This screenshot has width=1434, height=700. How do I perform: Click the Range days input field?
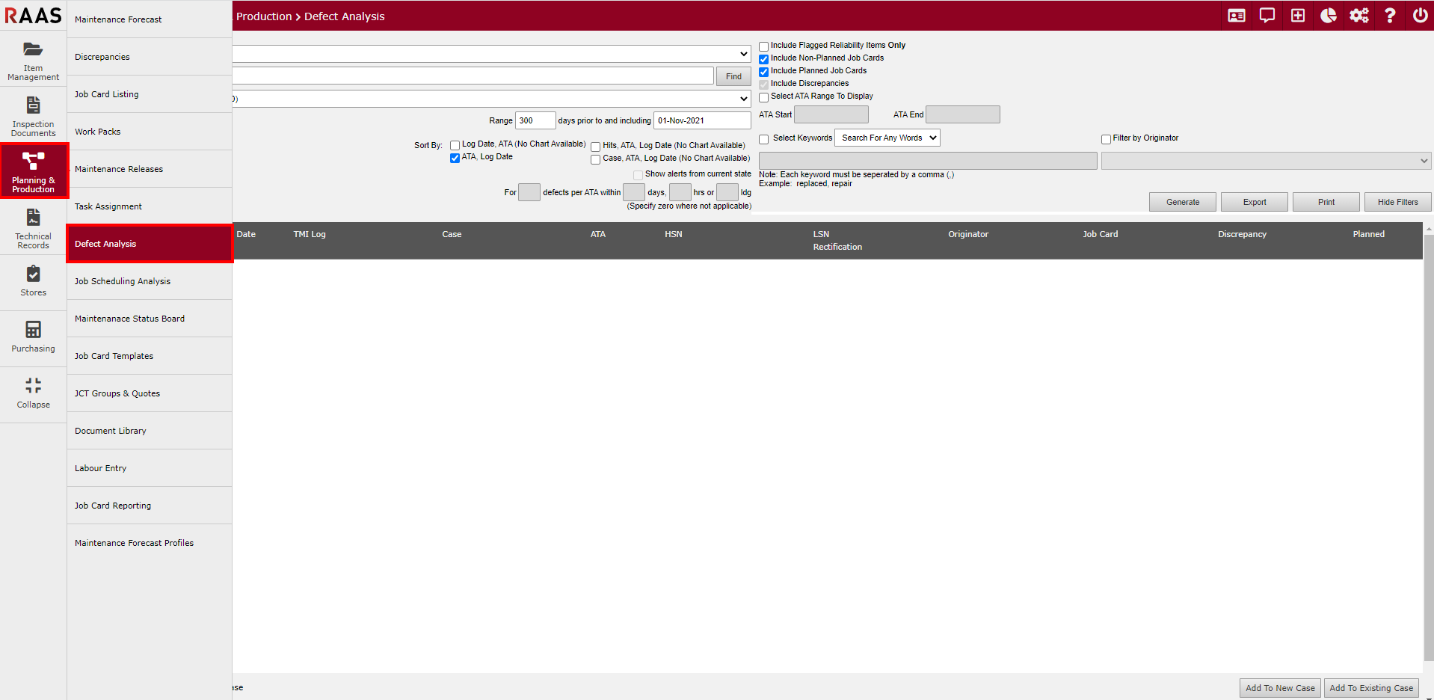click(x=535, y=120)
